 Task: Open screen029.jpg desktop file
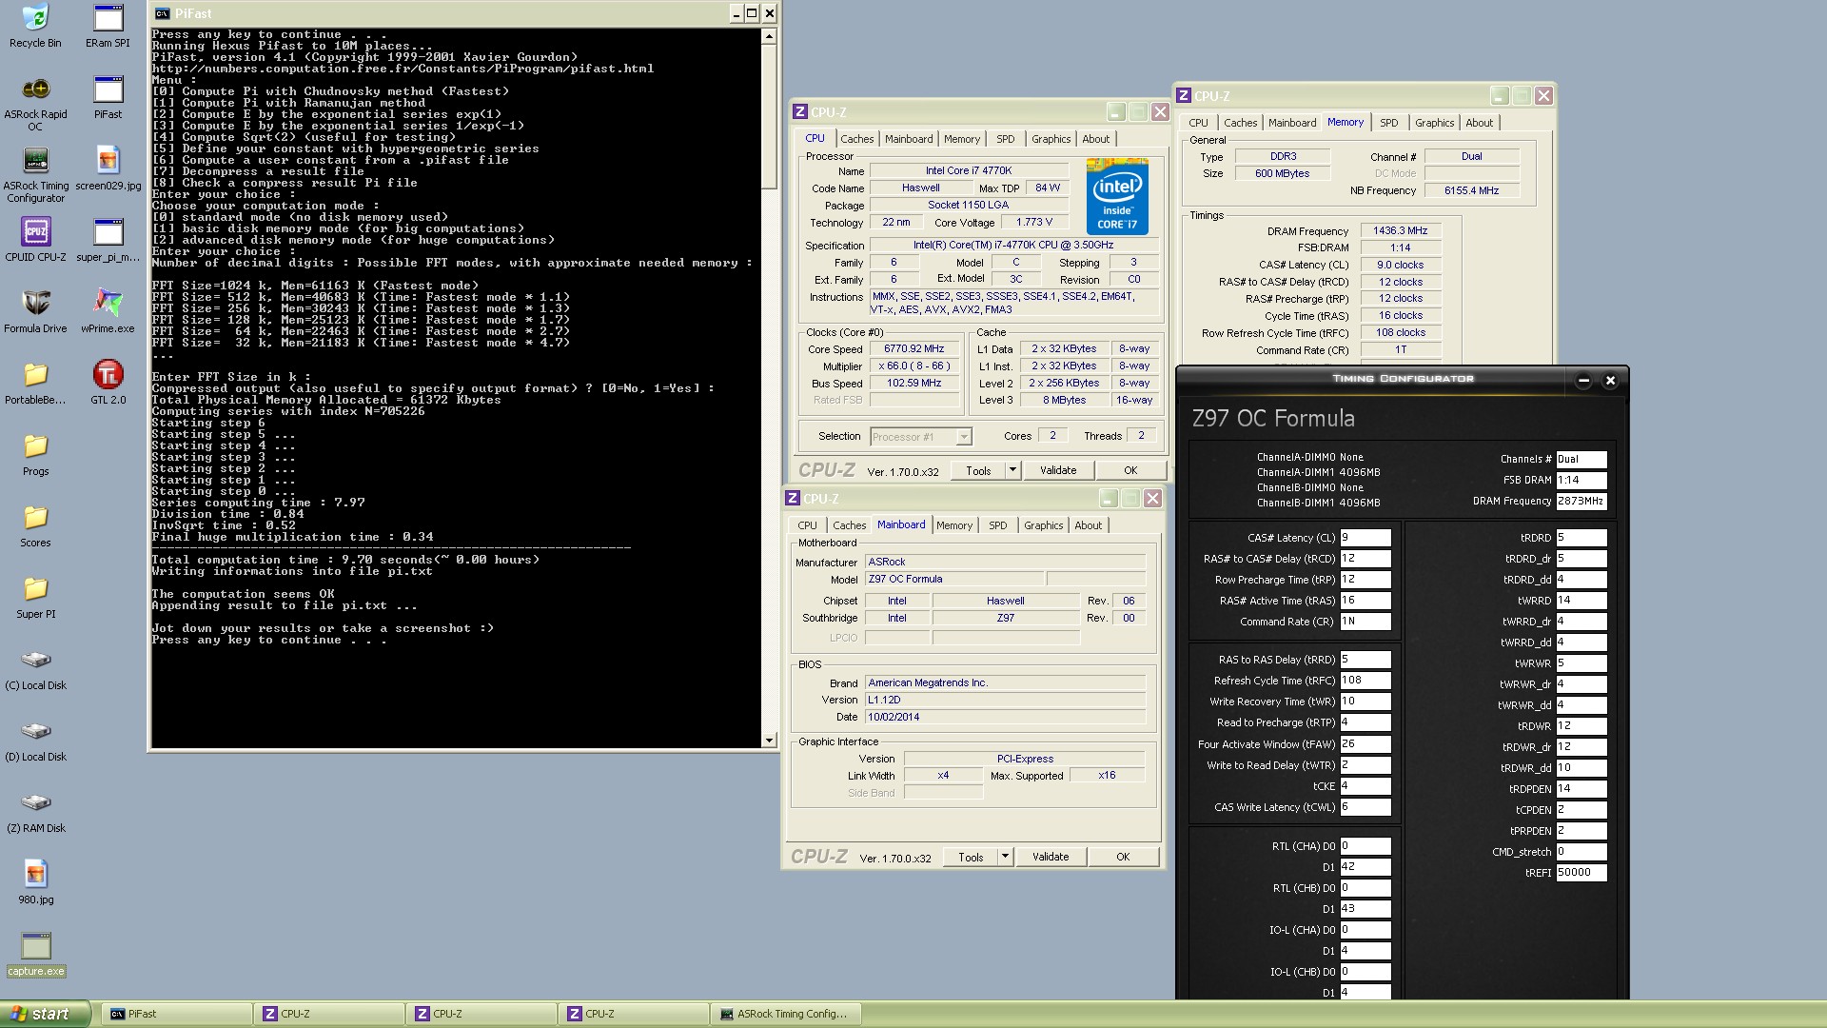pos(108,168)
